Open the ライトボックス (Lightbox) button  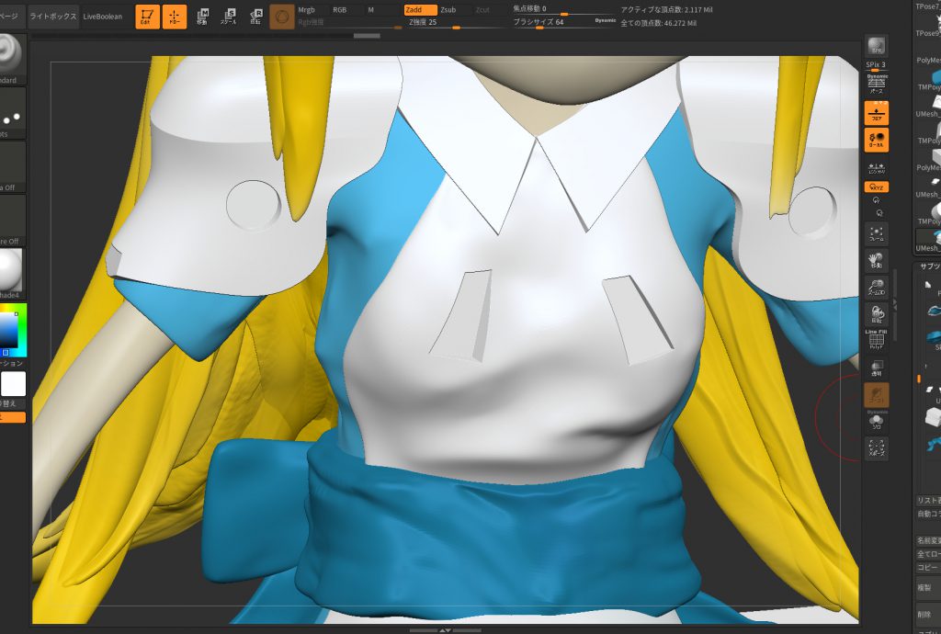point(53,17)
